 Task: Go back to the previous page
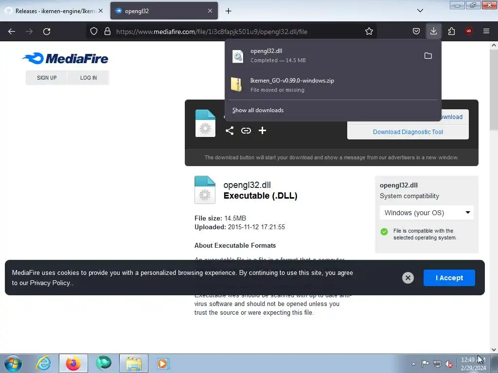12,32
